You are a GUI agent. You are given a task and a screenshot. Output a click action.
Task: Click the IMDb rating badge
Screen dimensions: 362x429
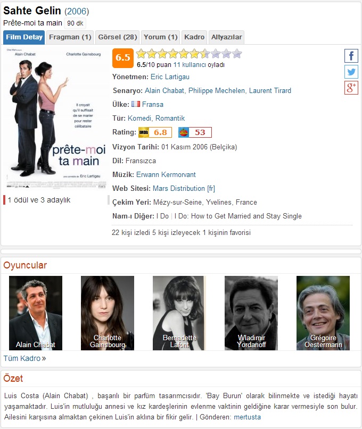(155, 132)
